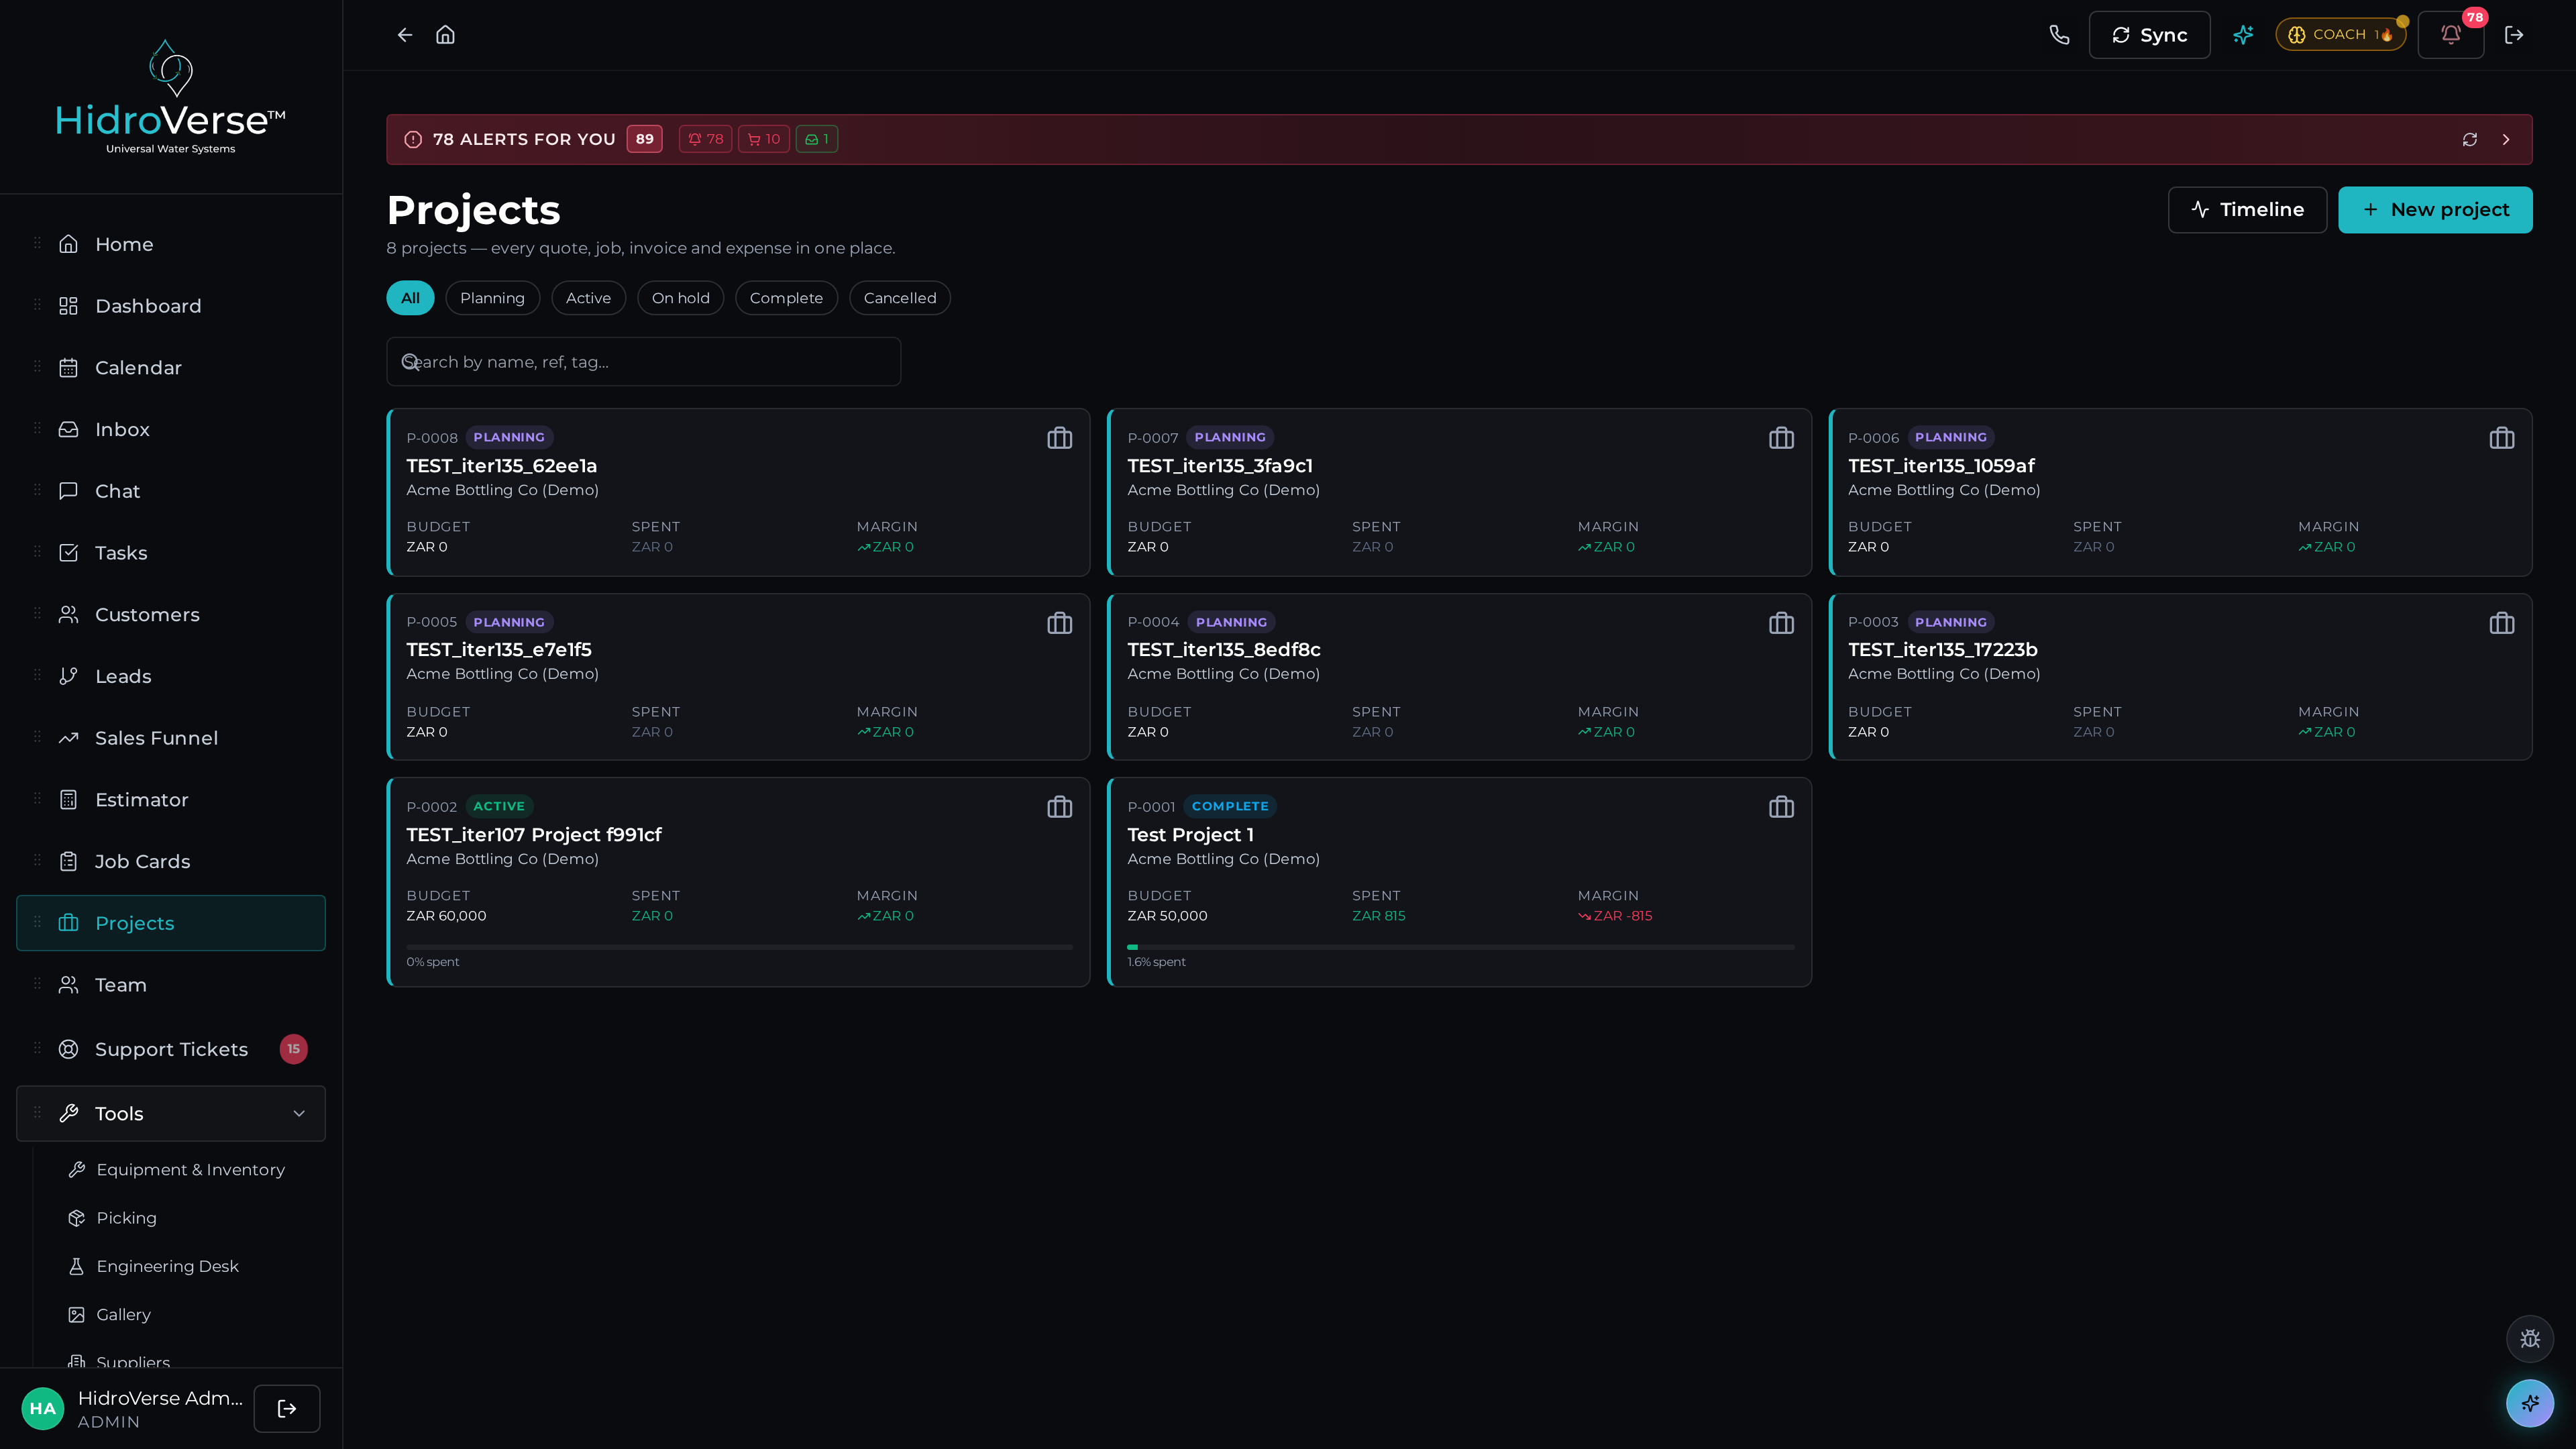The width and height of the screenshot is (2576, 1449).
Task: Open the Timeline view
Action: [2247, 209]
